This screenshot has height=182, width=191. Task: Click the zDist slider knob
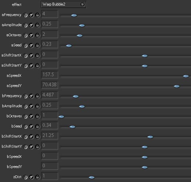click(x=91, y=178)
